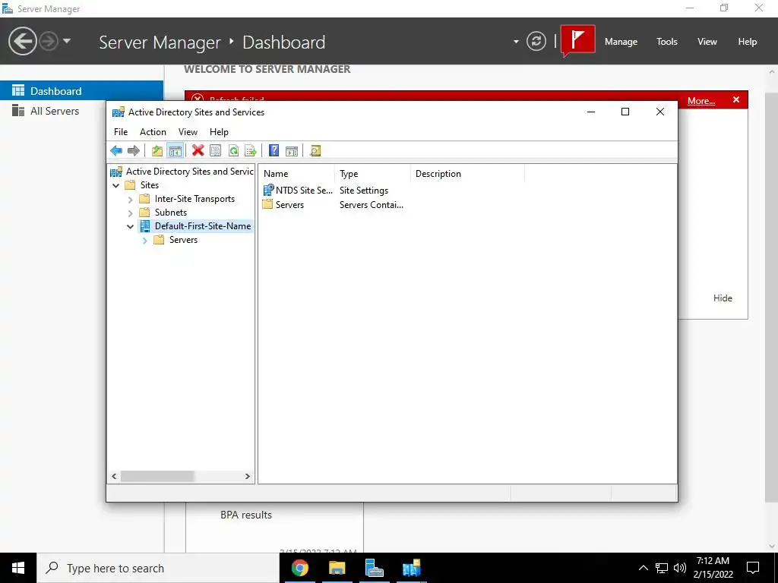Open the navigation history dropdown arrow
778x583 pixels.
pos(67,41)
